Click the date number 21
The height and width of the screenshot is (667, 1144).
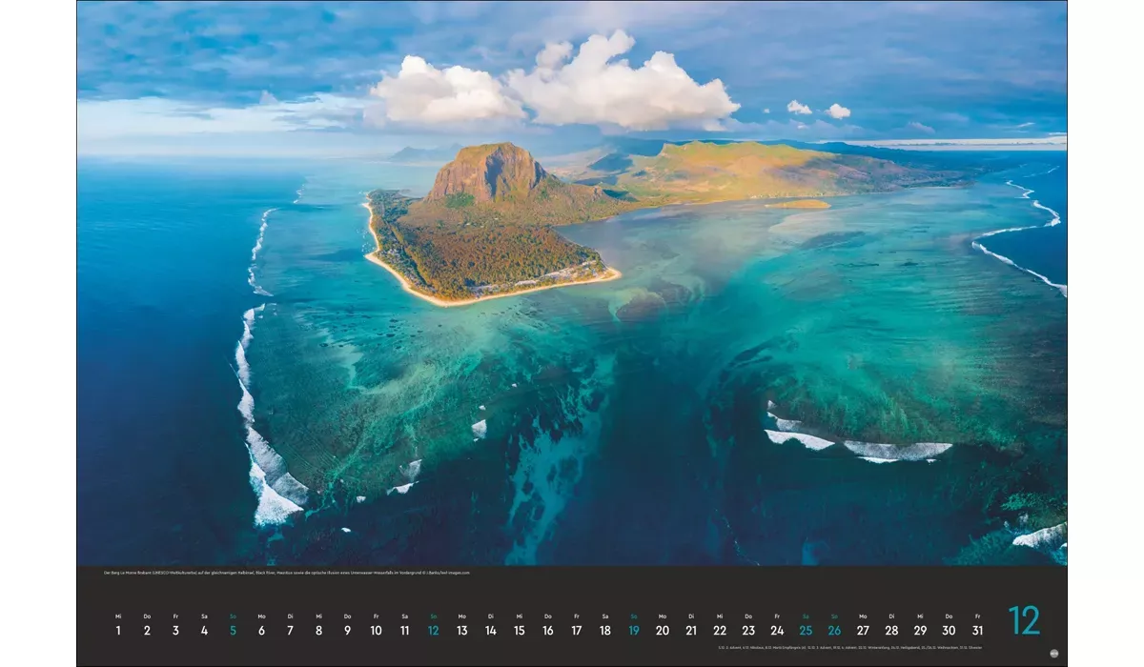point(690,630)
